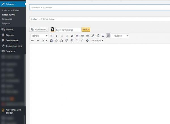The width and height of the screenshot is (170, 124).
Task: Redo the last edit
Action: [82, 41]
